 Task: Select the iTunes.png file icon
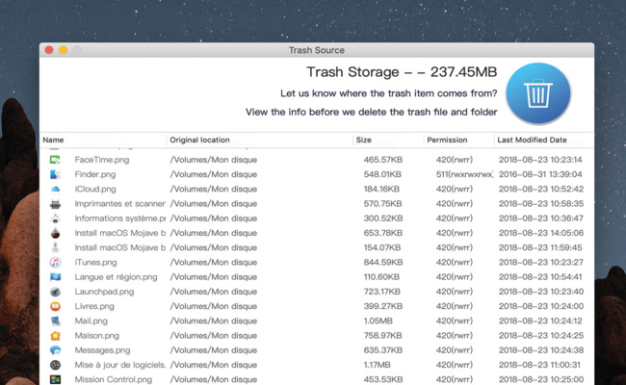[x=56, y=262]
